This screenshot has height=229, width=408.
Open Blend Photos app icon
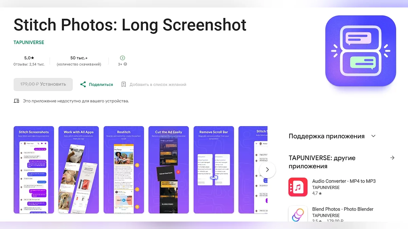(x=298, y=214)
